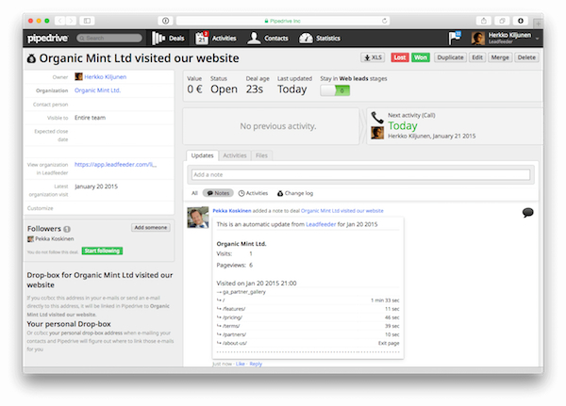Image resolution: width=566 pixels, height=406 pixels.
Task: Click the notifications flag icon
Action: (455, 38)
